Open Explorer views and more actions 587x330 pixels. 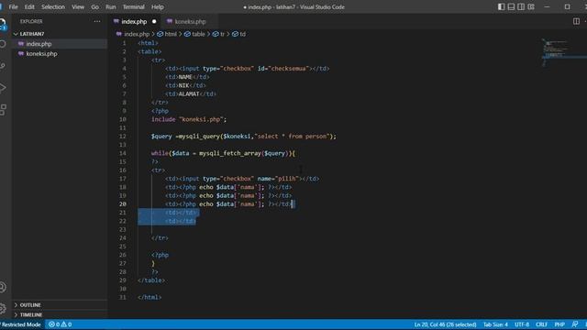(97, 21)
